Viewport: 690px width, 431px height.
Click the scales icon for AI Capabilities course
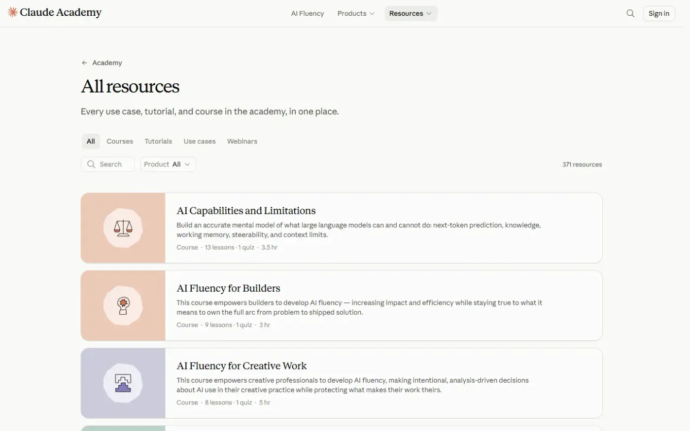pos(123,228)
